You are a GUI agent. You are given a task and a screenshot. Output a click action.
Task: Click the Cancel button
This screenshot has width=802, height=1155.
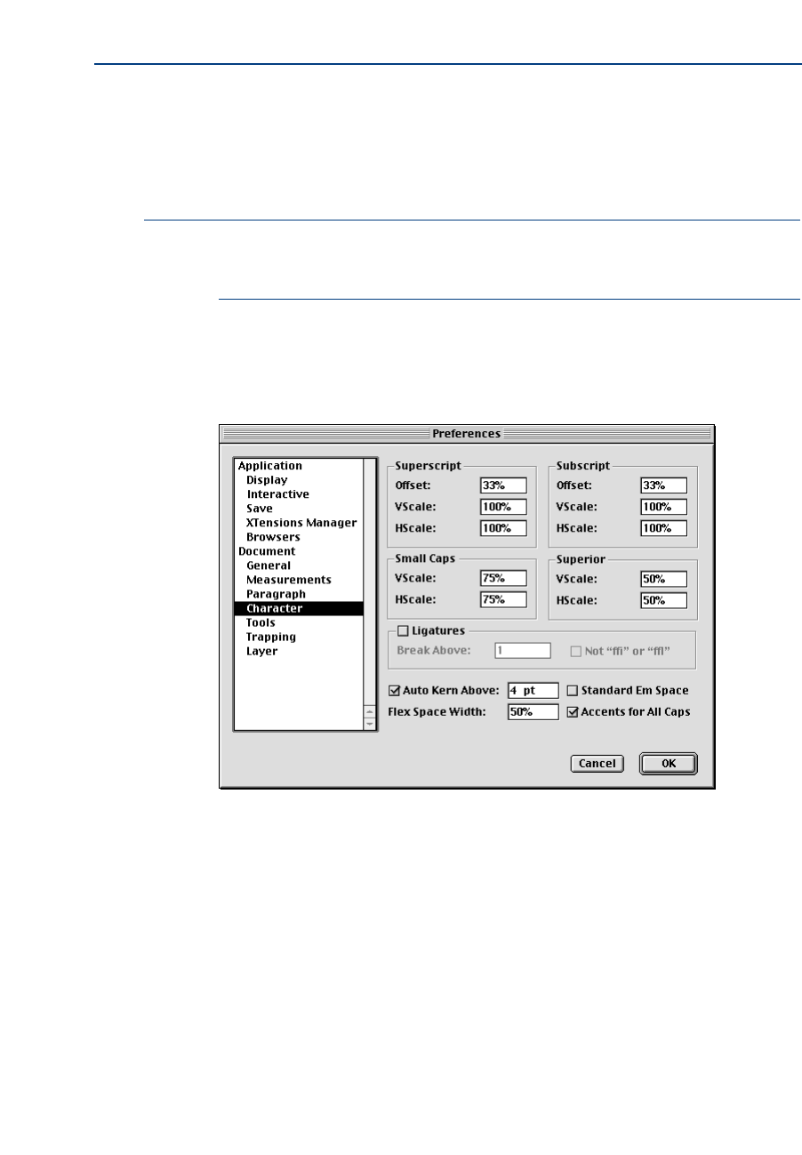point(597,764)
